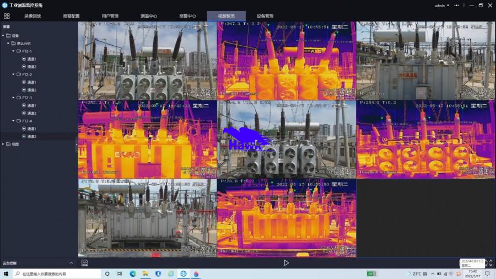Image resolution: width=496 pixels, height=279 pixels.
Task: Expand the 视图 folder in the tree
Action: pyautogui.click(x=3, y=144)
